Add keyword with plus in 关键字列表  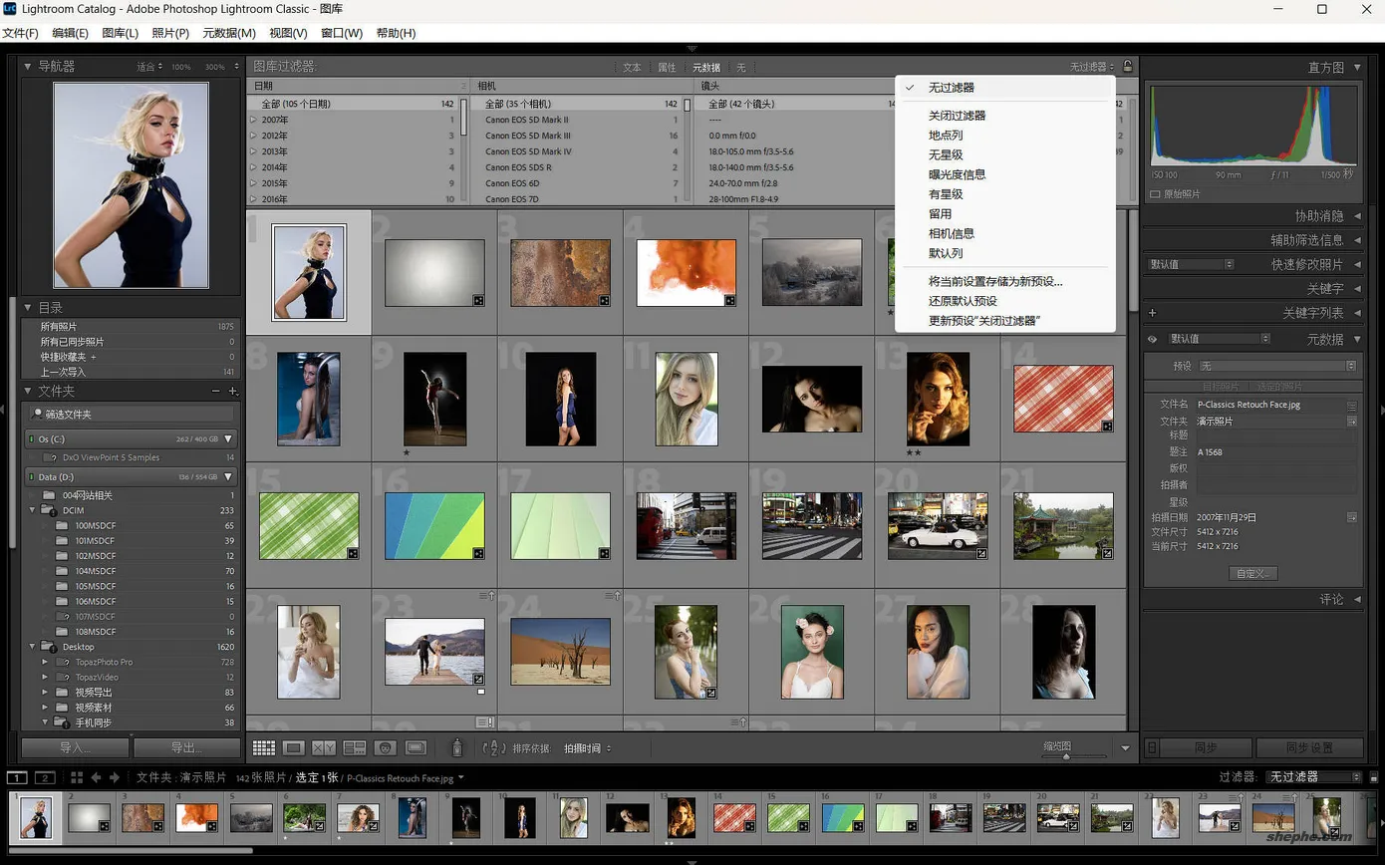tap(1153, 313)
